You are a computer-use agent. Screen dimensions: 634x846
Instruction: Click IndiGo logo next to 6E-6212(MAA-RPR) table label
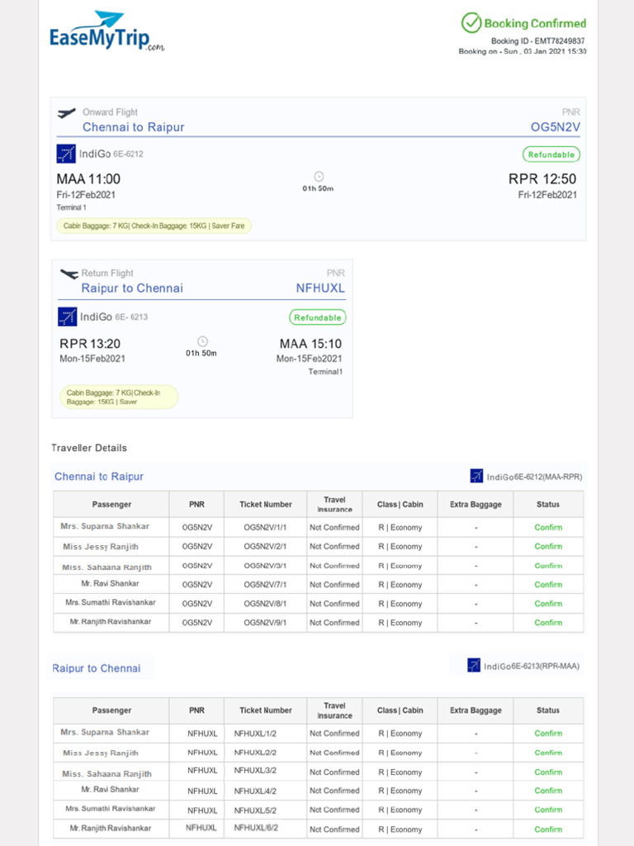coord(476,476)
